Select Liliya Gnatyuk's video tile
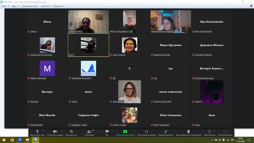The width and height of the screenshot is (254, 143). (130, 45)
